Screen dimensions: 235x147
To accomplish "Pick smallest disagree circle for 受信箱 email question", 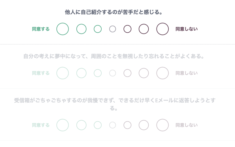I will pos(127,125).
